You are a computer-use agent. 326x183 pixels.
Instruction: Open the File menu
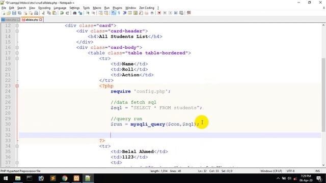pos(4,8)
